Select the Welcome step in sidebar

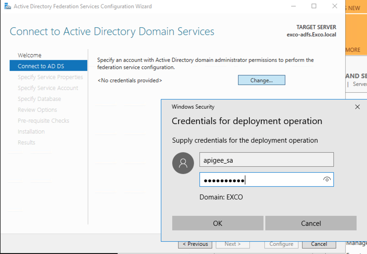[30, 55]
